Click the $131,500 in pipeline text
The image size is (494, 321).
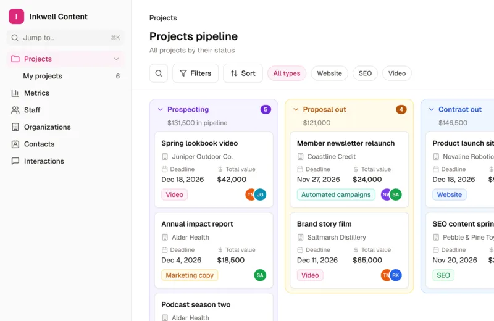pos(197,123)
